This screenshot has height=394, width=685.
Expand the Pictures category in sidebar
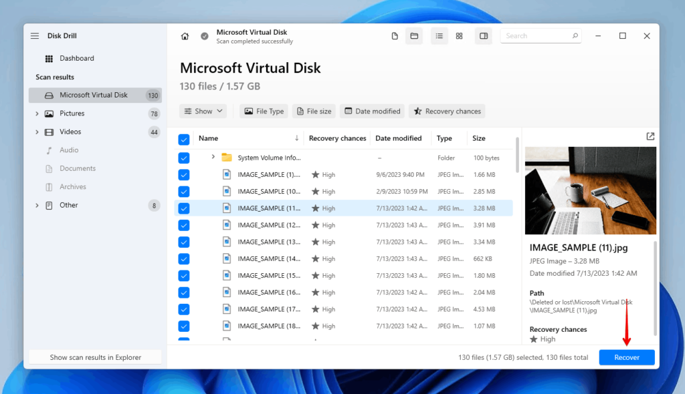[37, 114]
